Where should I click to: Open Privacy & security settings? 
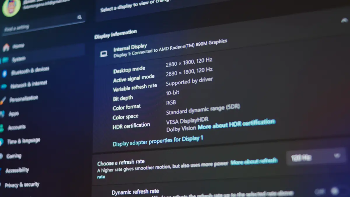[x=22, y=185]
